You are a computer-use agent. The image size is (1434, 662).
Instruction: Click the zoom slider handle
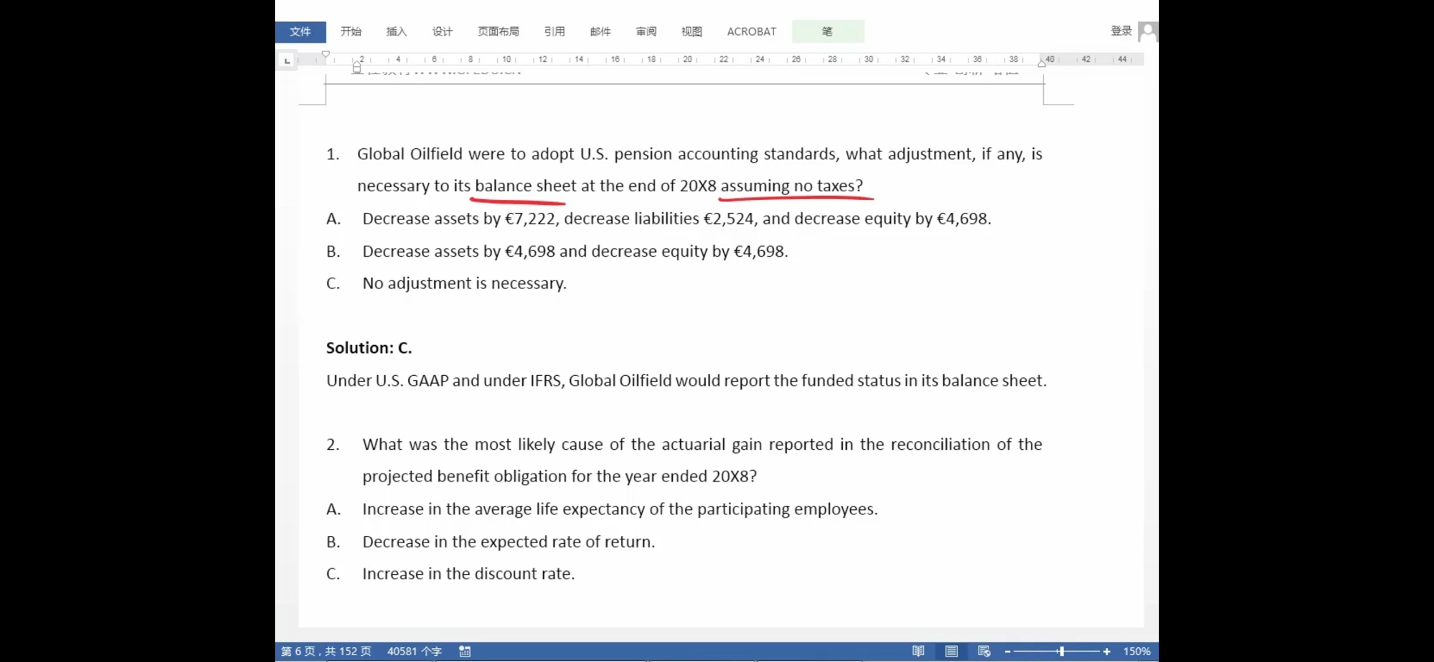coord(1062,652)
